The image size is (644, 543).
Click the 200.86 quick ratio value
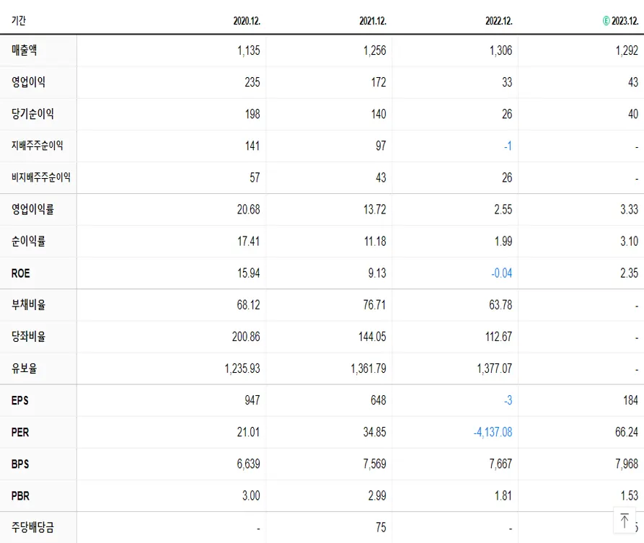coord(246,337)
